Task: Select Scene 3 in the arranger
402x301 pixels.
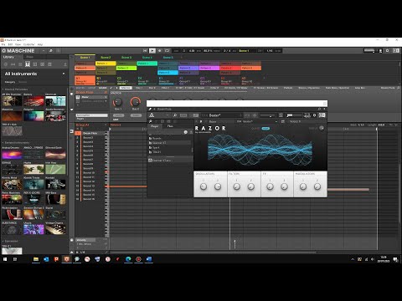Action: (x=126, y=57)
